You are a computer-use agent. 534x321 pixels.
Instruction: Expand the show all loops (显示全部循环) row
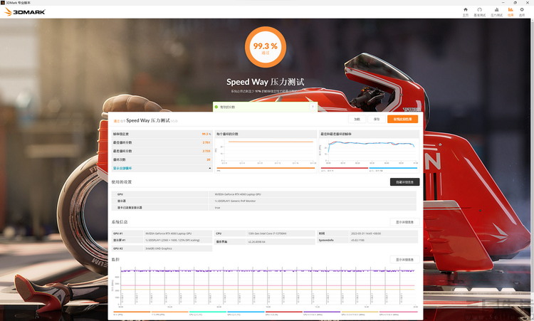tap(162, 168)
